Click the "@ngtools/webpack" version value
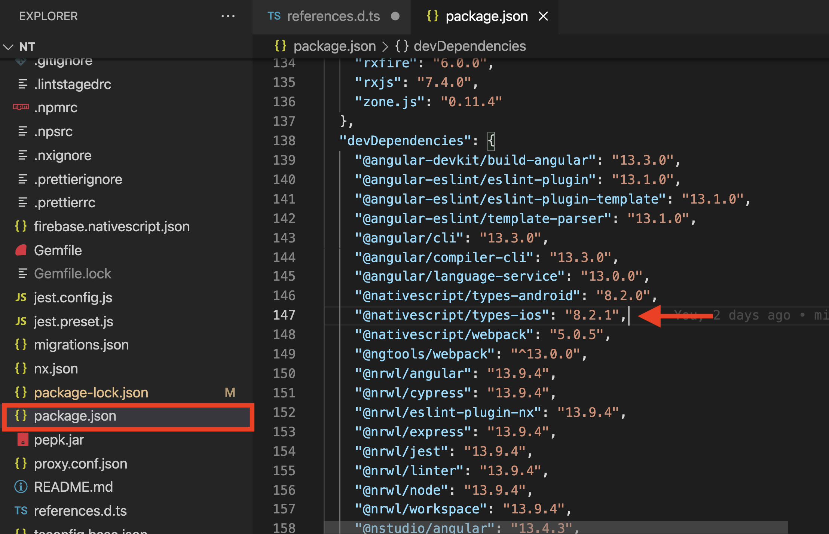Screen dimensions: 829x534 tap(545, 354)
